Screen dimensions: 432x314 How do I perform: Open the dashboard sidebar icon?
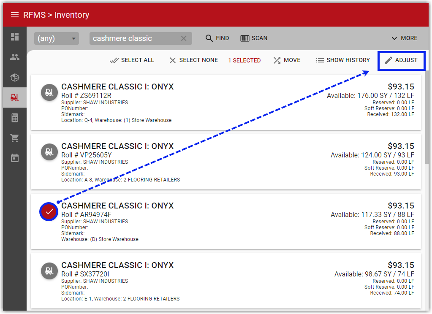click(15, 37)
